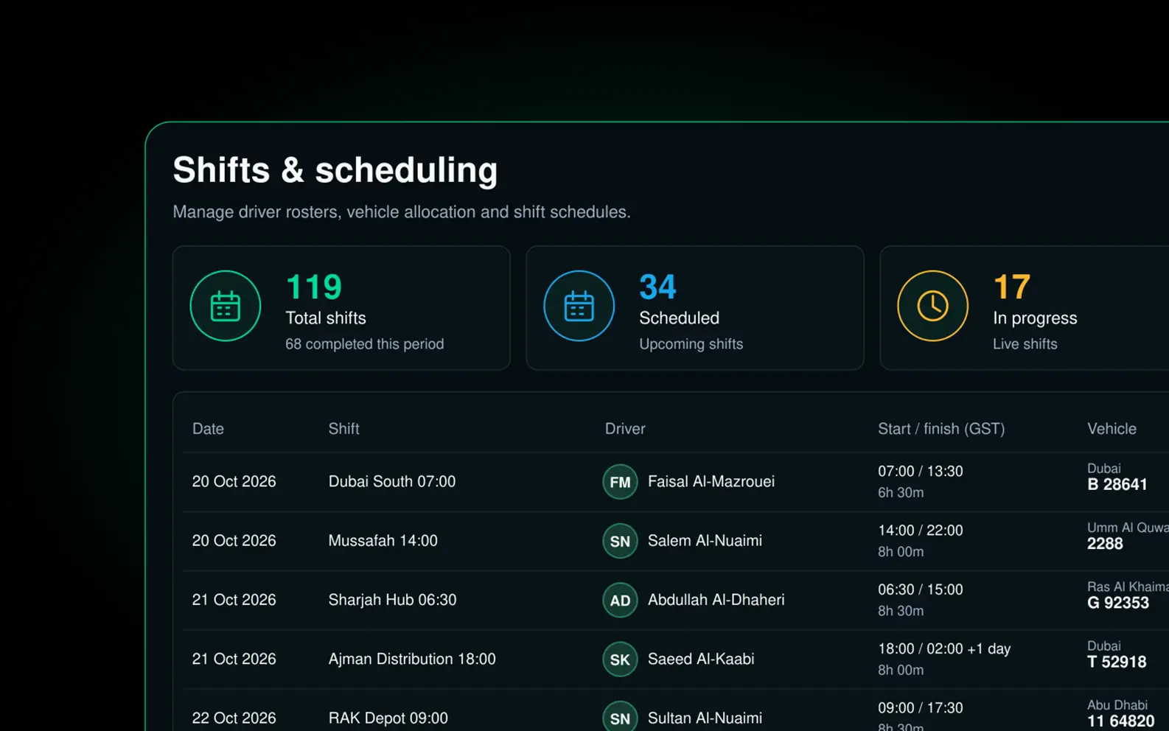Click the SK avatar for Saeed Al-Kaabi
This screenshot has width=1169, height=731.
pos(620,660)
